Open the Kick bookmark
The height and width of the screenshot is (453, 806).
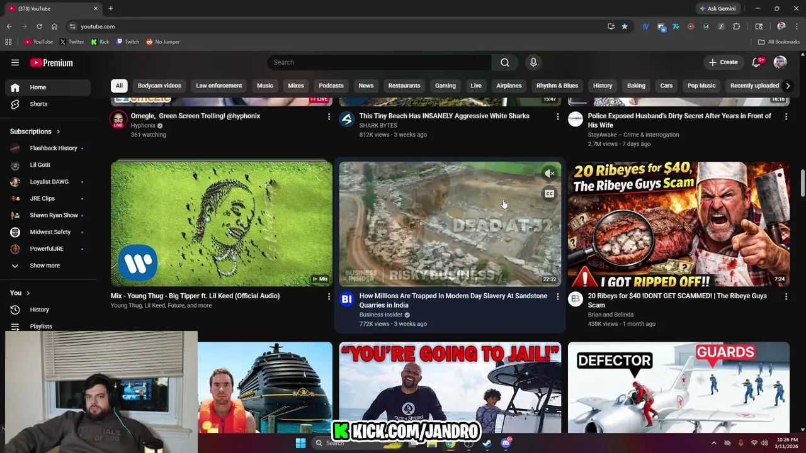pos(100,42)
